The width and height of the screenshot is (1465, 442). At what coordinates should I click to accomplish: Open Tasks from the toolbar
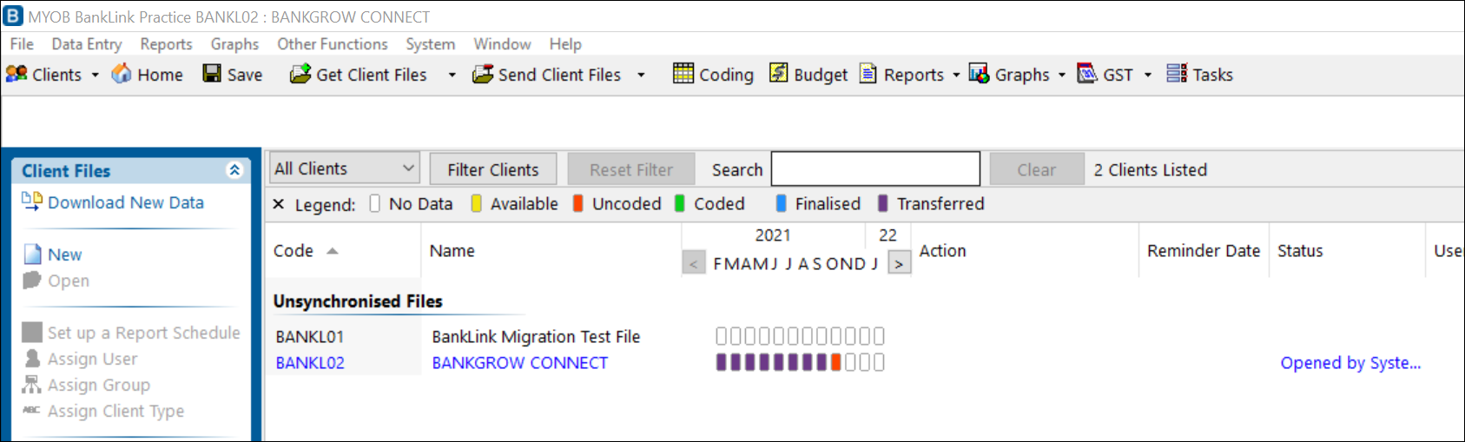click(x=1177, y=75)
